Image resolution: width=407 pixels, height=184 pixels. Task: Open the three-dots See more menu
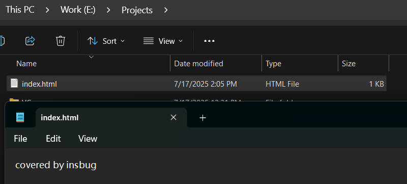pyautogui.click(x=209, y=41)
